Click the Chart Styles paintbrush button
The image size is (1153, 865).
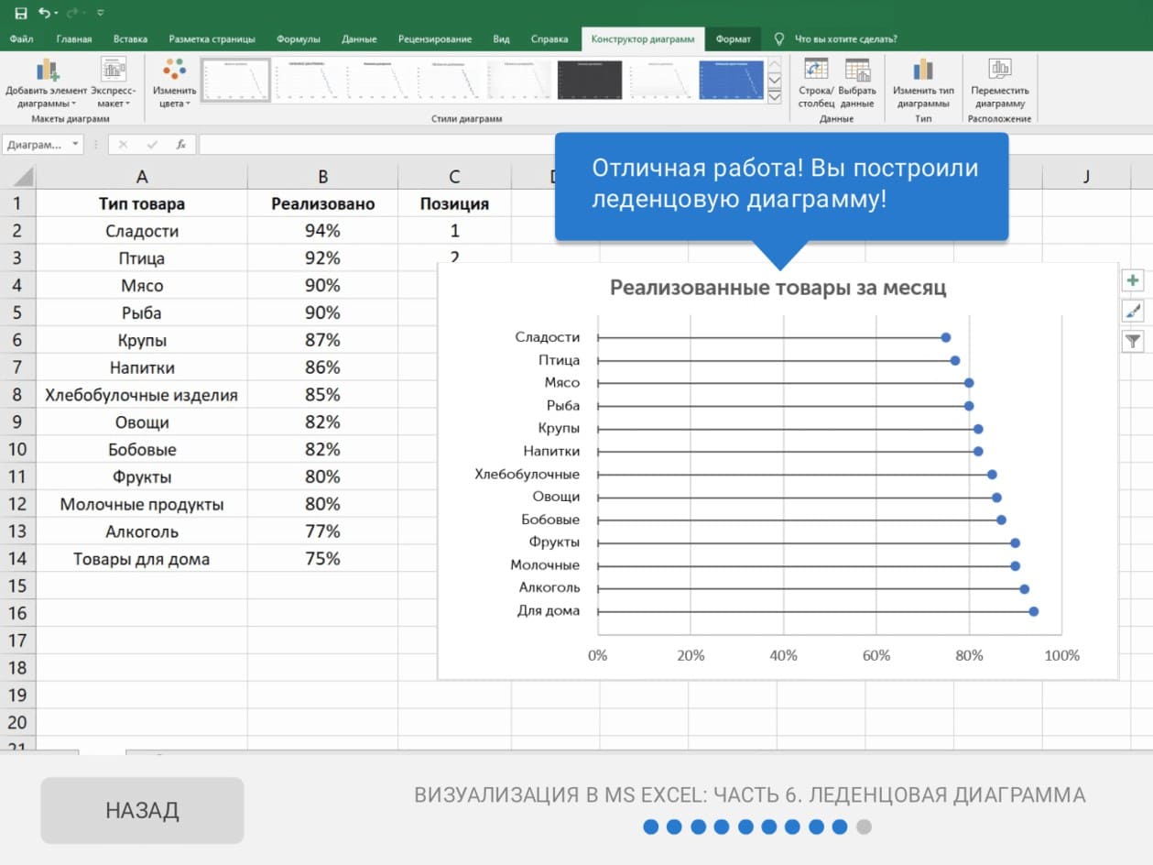point(1133,312)
